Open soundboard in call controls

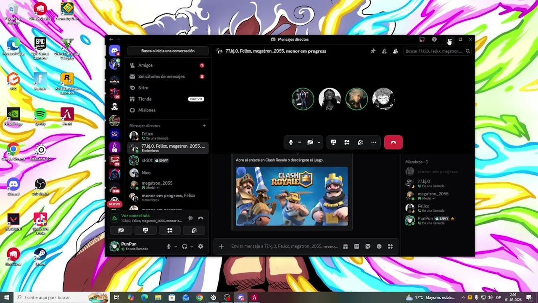(360, 142)
